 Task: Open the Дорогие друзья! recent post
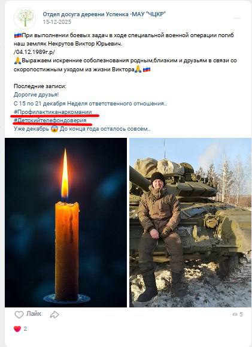(37, 95)
